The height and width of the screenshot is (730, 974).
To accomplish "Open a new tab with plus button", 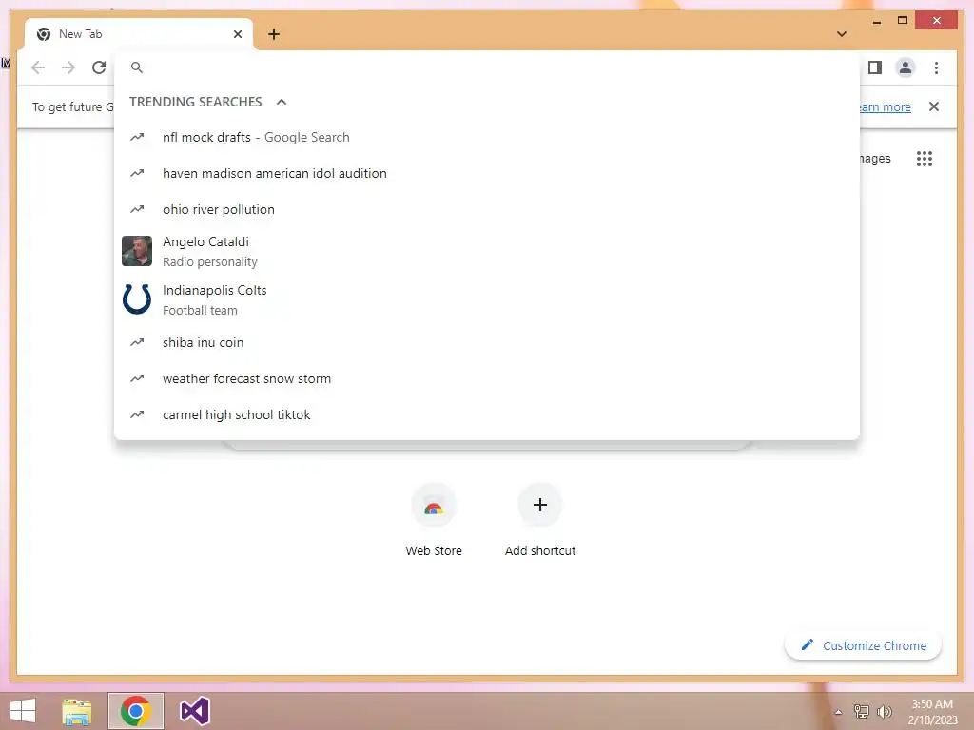I will [274, 34].
